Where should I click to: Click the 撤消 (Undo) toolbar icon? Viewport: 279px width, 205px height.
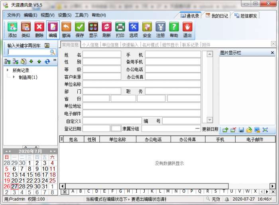pyautogui.click(x=66, y=27)
